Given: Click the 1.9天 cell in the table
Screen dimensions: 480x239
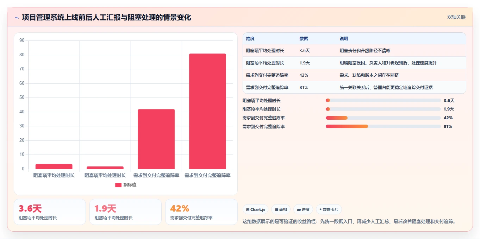Looking at the screenshot, I should 305,63.
